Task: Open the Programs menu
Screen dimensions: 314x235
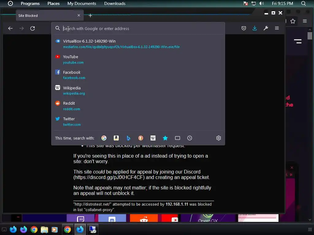Action: [x=30, y=3]
